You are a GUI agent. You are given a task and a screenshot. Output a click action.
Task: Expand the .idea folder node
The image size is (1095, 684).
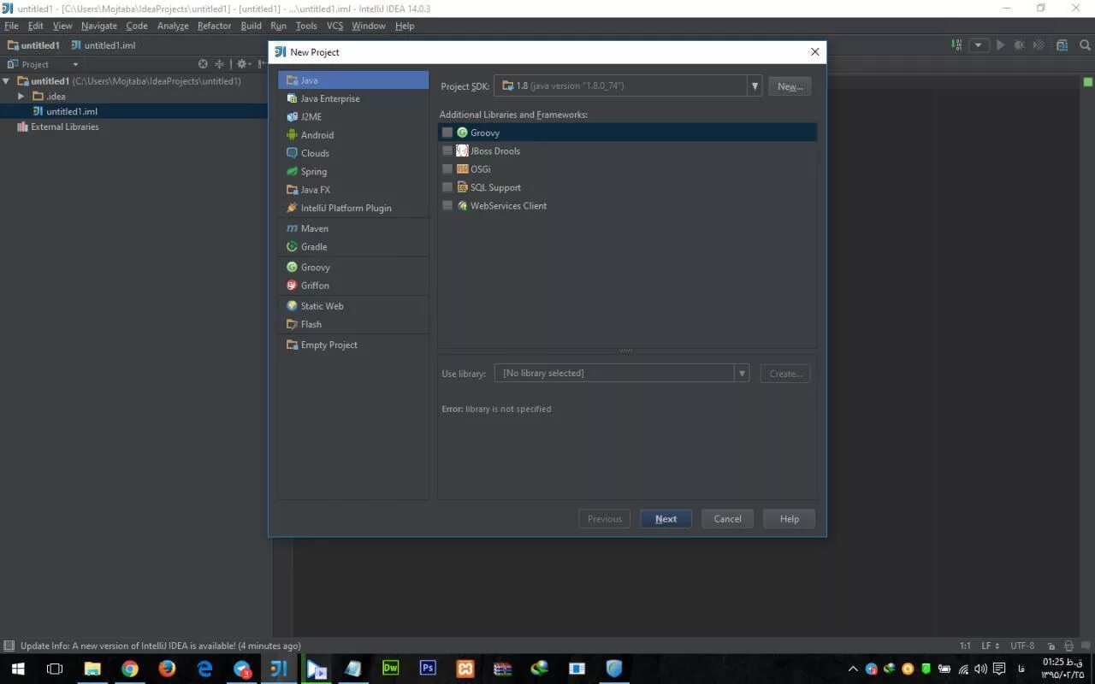[x=21, y=96]
